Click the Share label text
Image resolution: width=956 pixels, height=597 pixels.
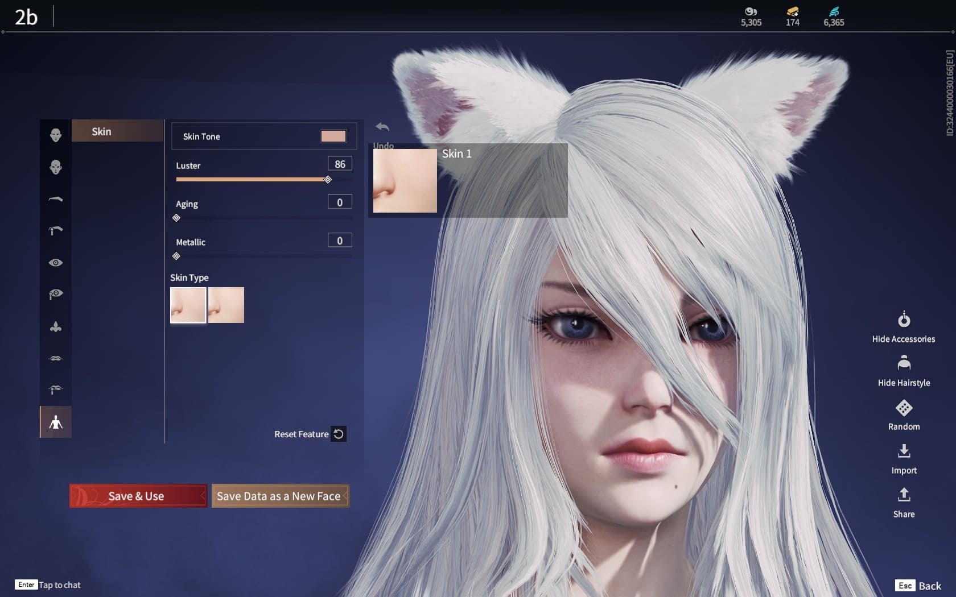pos(904,514)
